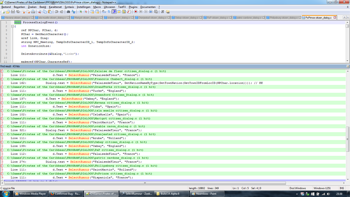Image resolution: width=350 pixels, height=197 pixels.
Task: Toggle word wrap in toolbar
Action: coord(104,12)
